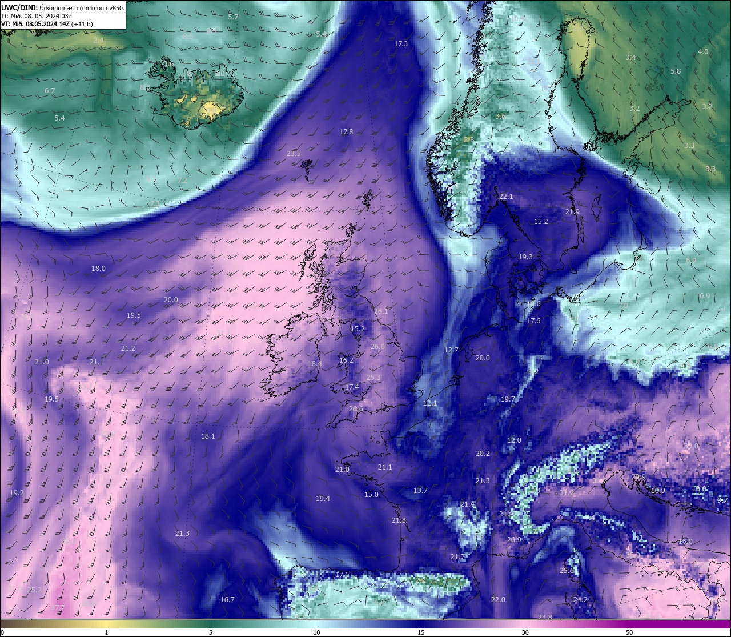Click the 26.0 value over eastern England
Viewport: 731px width, 637px height.
coord(377,347)
